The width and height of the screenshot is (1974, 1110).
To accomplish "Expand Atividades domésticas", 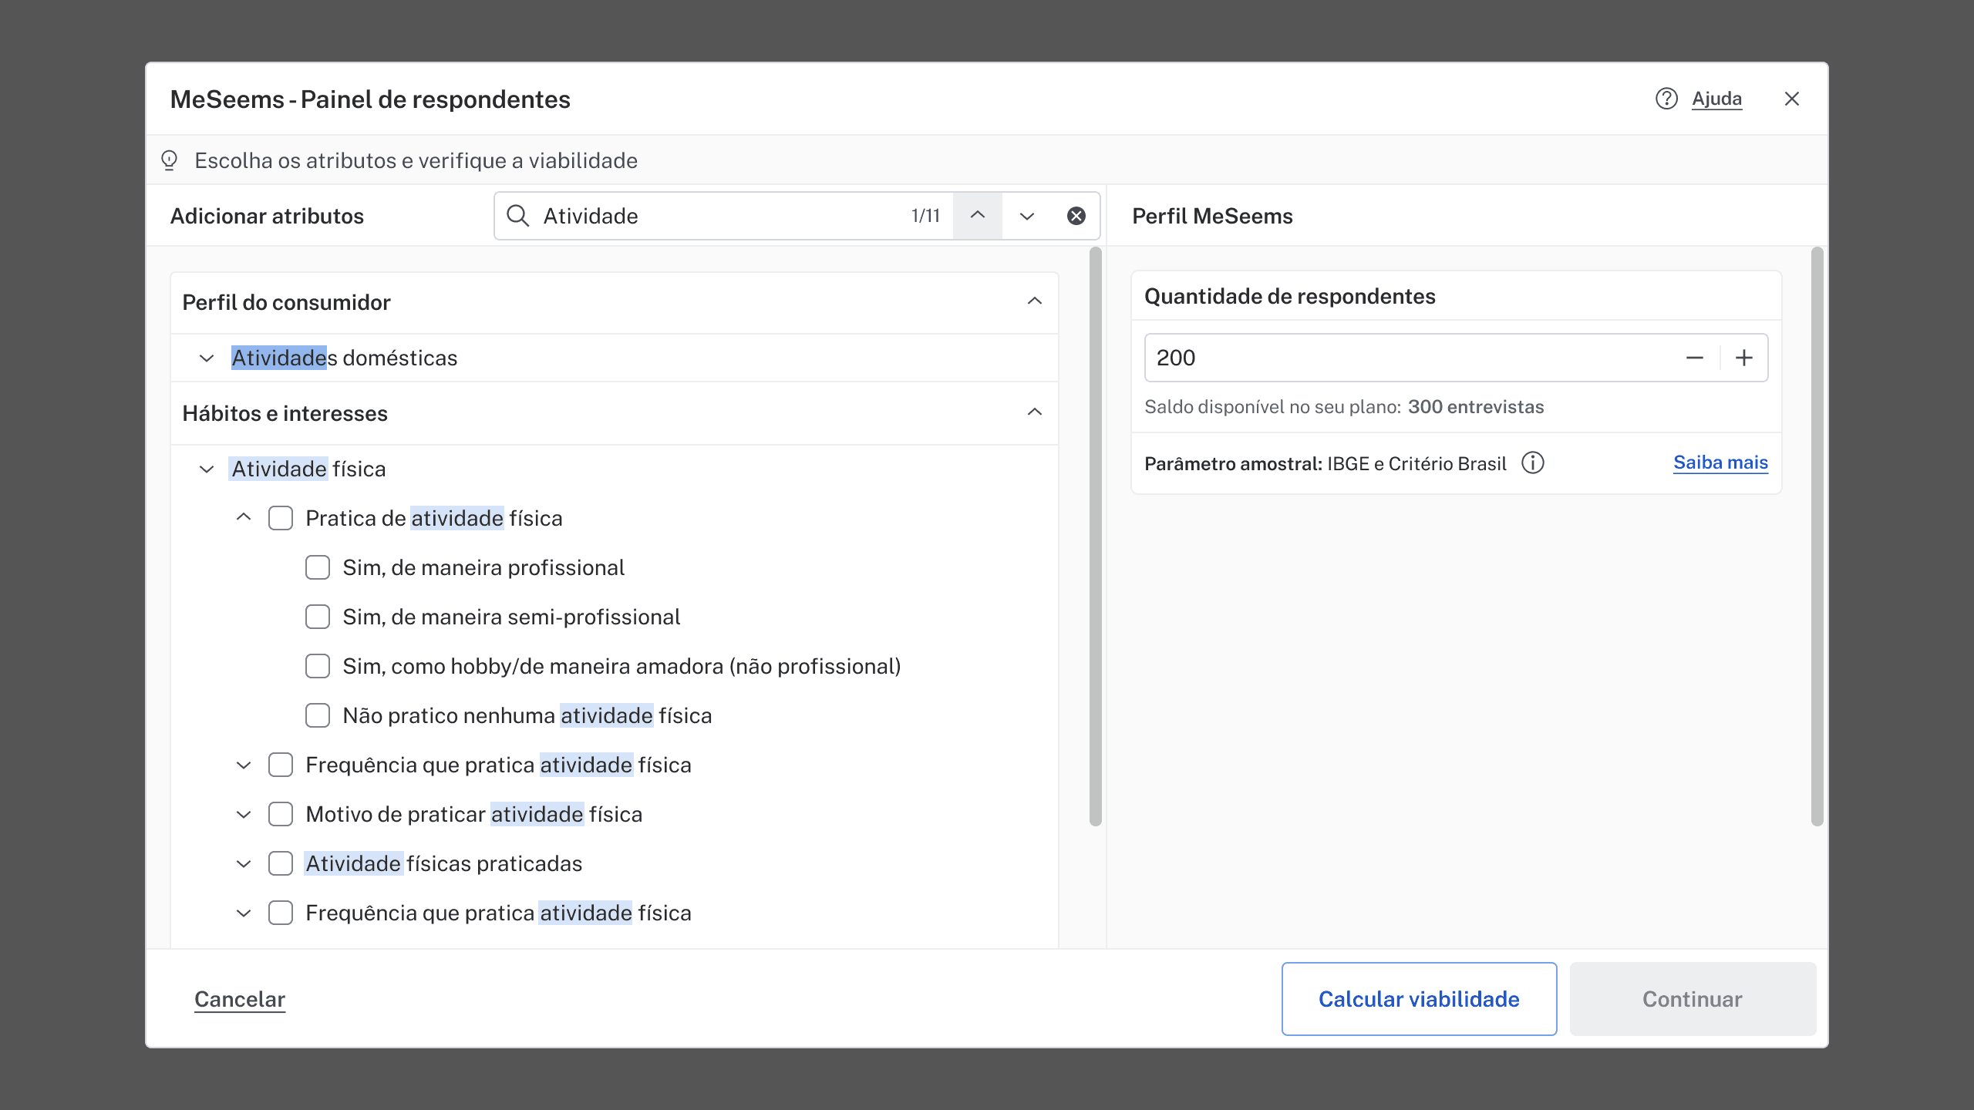I will click(x=205, y=358).
